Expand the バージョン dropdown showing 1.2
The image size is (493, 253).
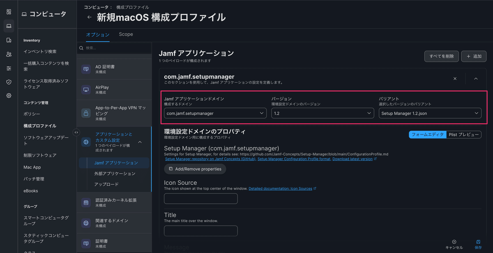pyautogui.click(x=323, y=112)
